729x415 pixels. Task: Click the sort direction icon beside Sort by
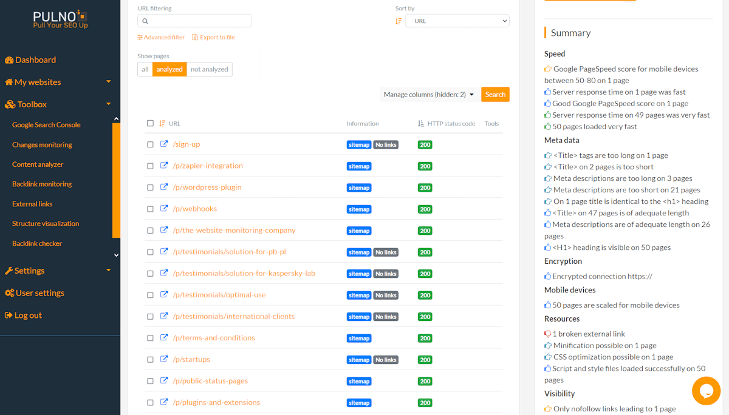(399, 21)
